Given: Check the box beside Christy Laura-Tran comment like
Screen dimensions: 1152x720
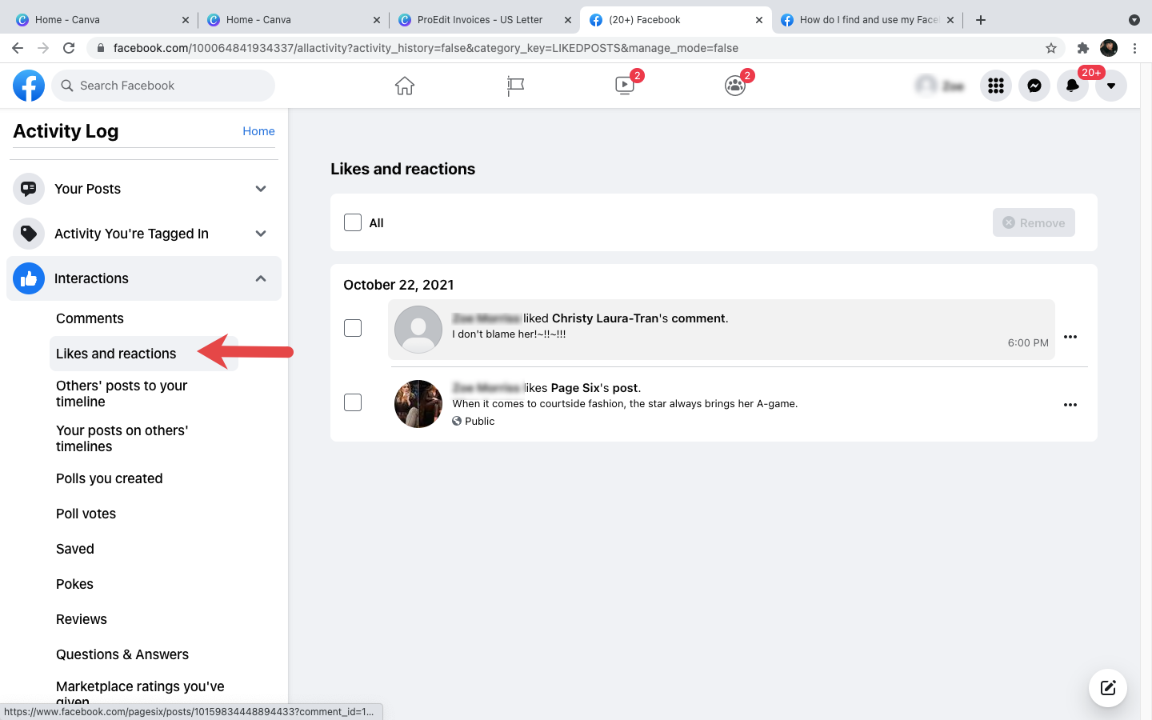Looking at the screenshot, I should click(352, 328).
